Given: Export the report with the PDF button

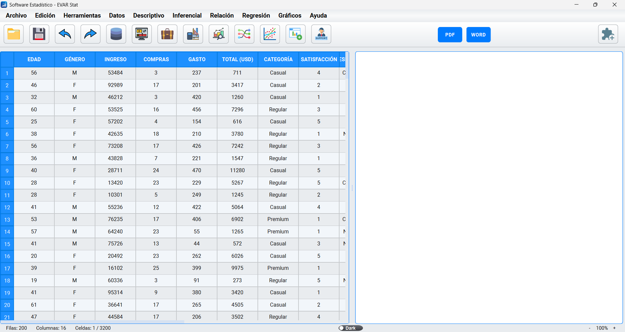Looking at the screenshot, I should [x=450, y=35].
